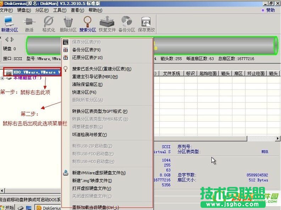This screenshot has height=210, width=281.
Task: Click the 还原分区表 icon in context menu
Action: tap(66, 58)
